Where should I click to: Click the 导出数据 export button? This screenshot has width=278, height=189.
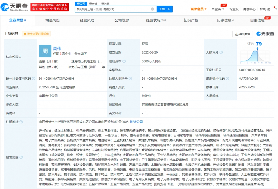coord(242,34)
